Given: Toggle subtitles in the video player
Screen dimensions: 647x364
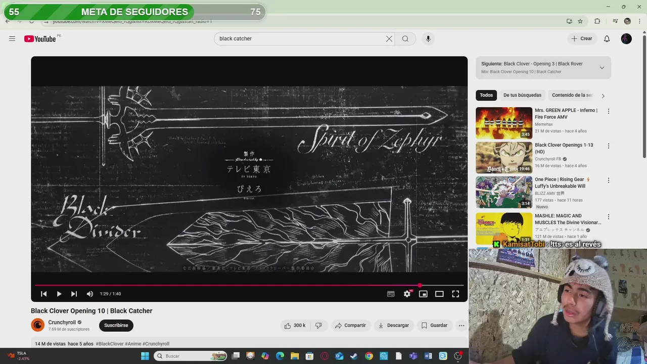Looking at the screenshot, I should click(x=391, y=294).
